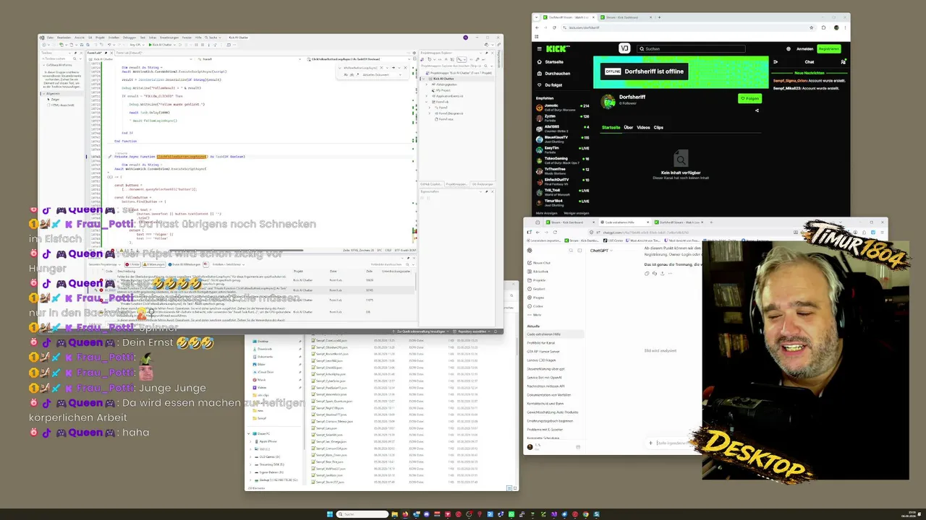The width and height of the screenshot is (926, 520).
Task: Select the Clips tab on Dorfsheriff channel
Action: coord(658,128)
